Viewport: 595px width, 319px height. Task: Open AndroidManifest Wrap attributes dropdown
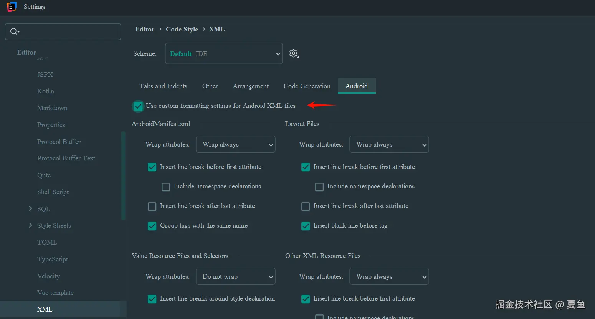pos(236,144)
